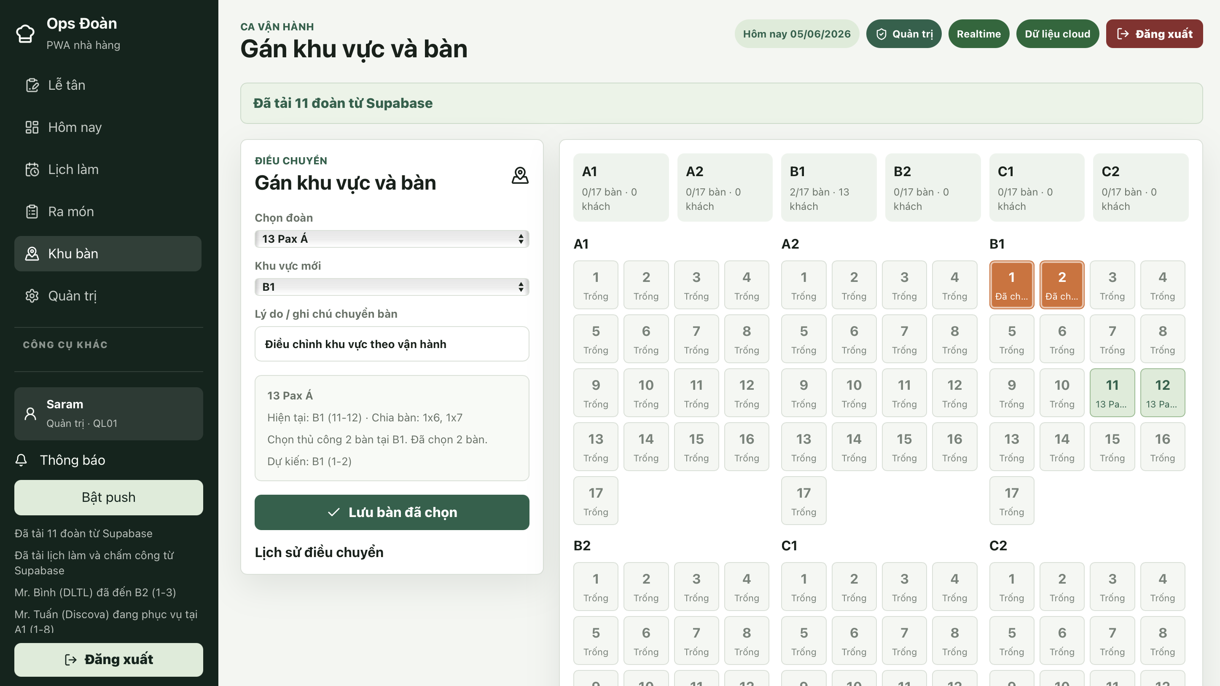Open the Chọn đoàn dropdown showing 13 Pax Á
This screenshot has width=1220, height=686.
click(392, 239)
